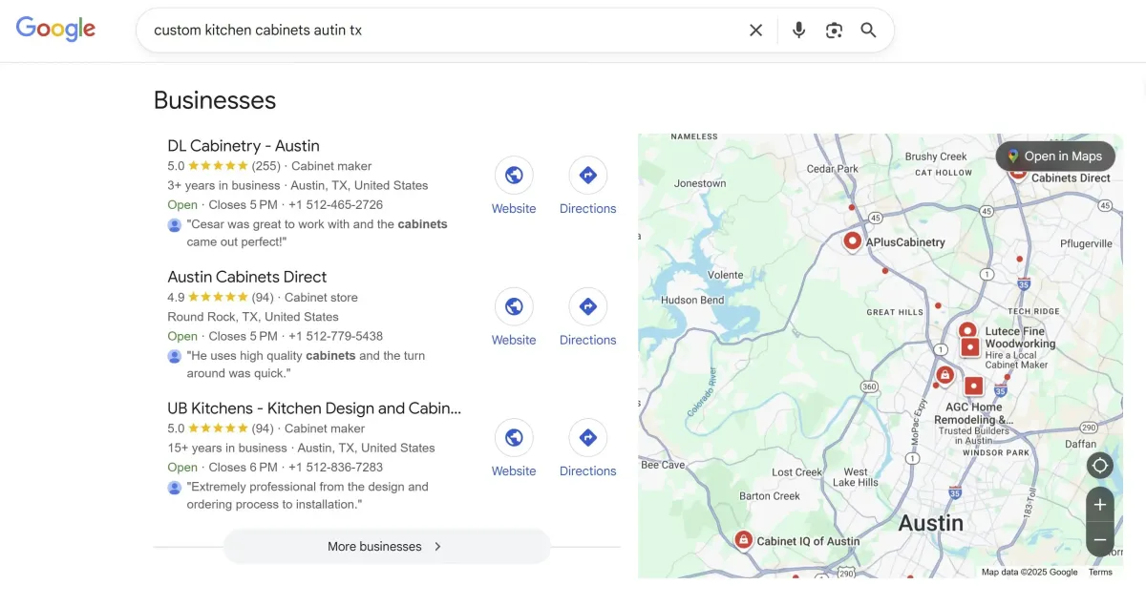Clear the search query with X icon
1146x606 pixels.
coord(755,31)
